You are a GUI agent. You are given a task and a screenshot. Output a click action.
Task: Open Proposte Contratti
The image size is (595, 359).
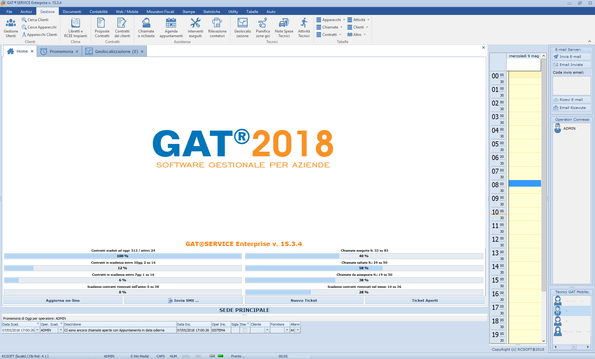coord(102,28)
